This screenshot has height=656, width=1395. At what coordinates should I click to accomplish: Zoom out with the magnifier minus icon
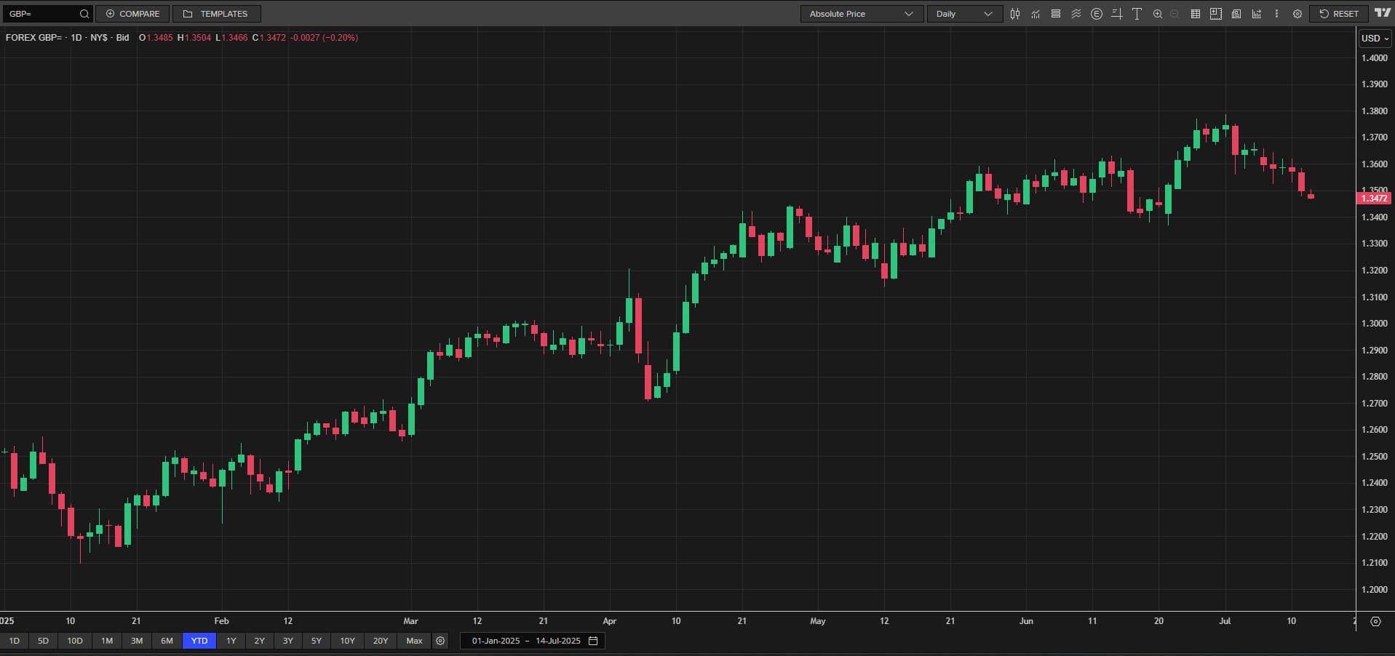tap(1175, 14)
